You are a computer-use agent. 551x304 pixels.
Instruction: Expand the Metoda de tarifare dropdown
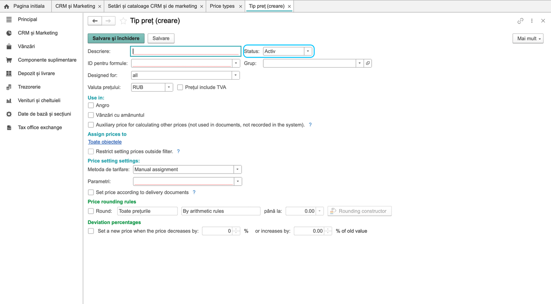(x=237, y=170)
